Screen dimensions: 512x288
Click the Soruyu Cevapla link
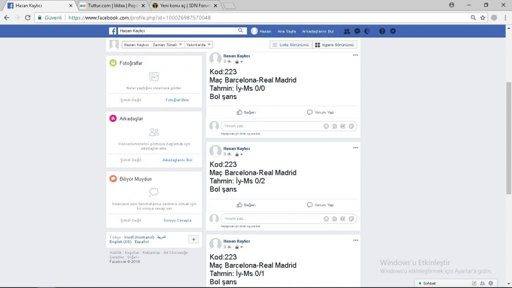point(177,220)
